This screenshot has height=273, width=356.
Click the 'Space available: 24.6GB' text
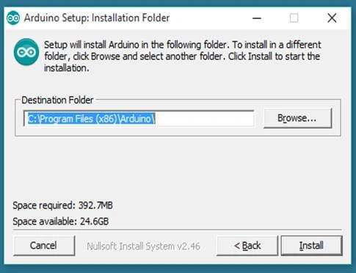point(61,222)
